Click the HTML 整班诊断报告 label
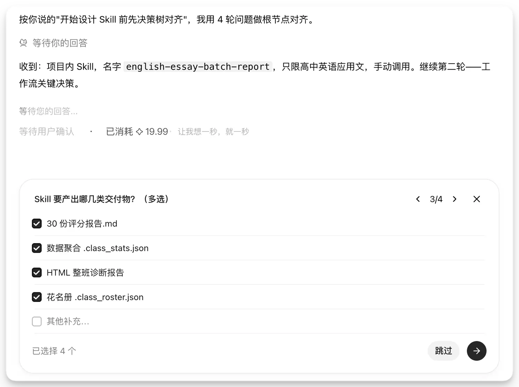 85,273
